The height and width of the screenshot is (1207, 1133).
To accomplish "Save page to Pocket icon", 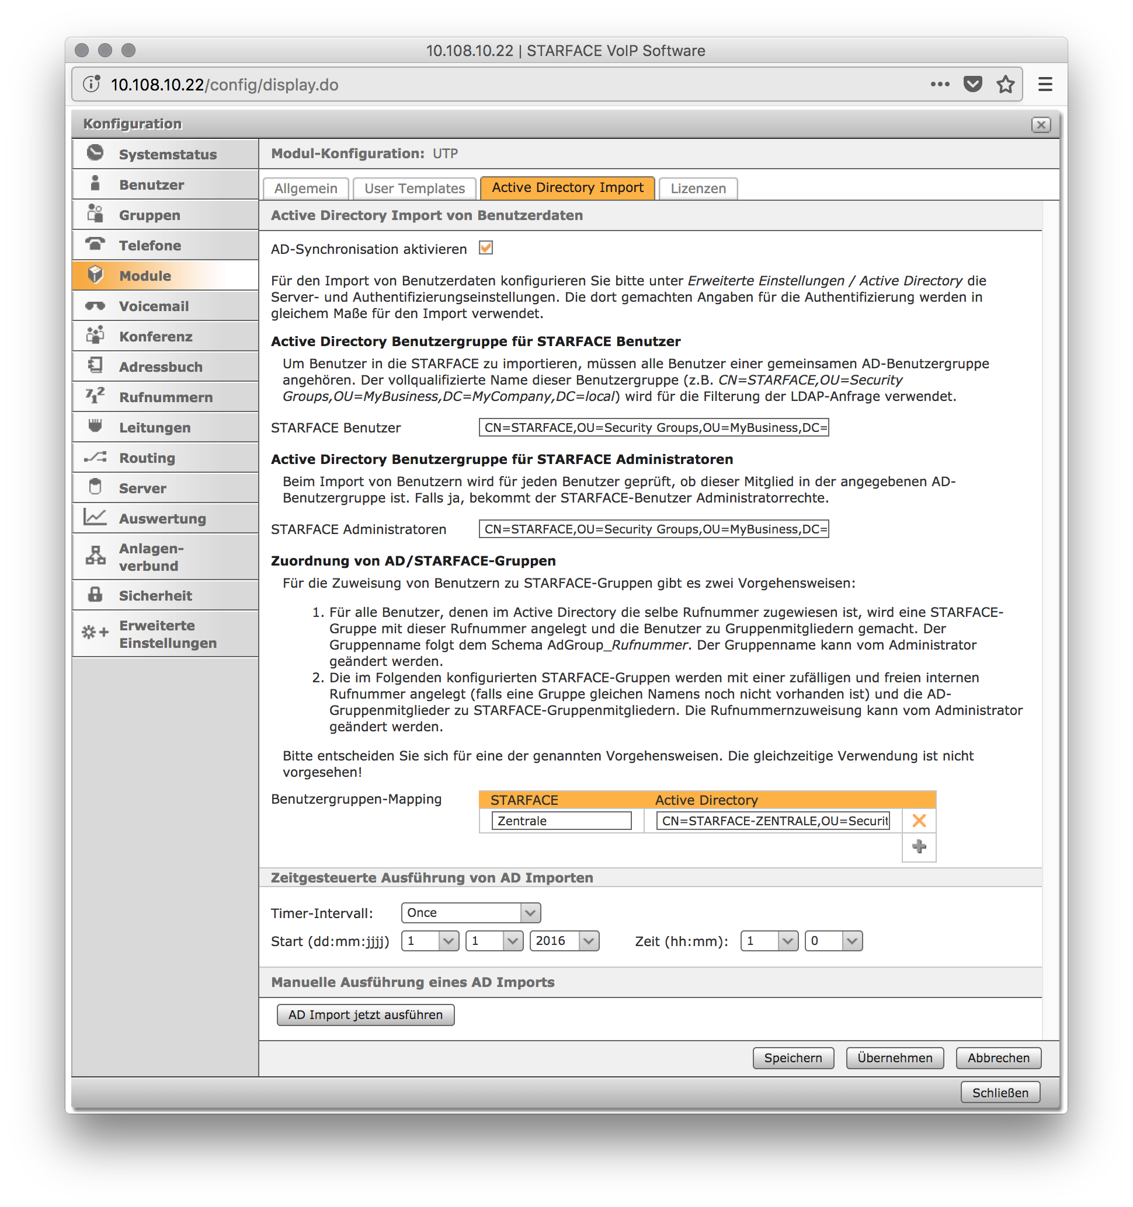I will (972, 84).
